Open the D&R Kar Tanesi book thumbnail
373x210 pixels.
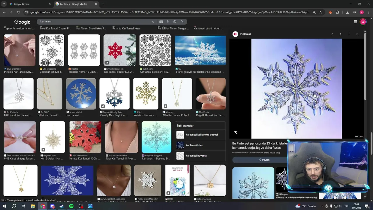(177, 181)
